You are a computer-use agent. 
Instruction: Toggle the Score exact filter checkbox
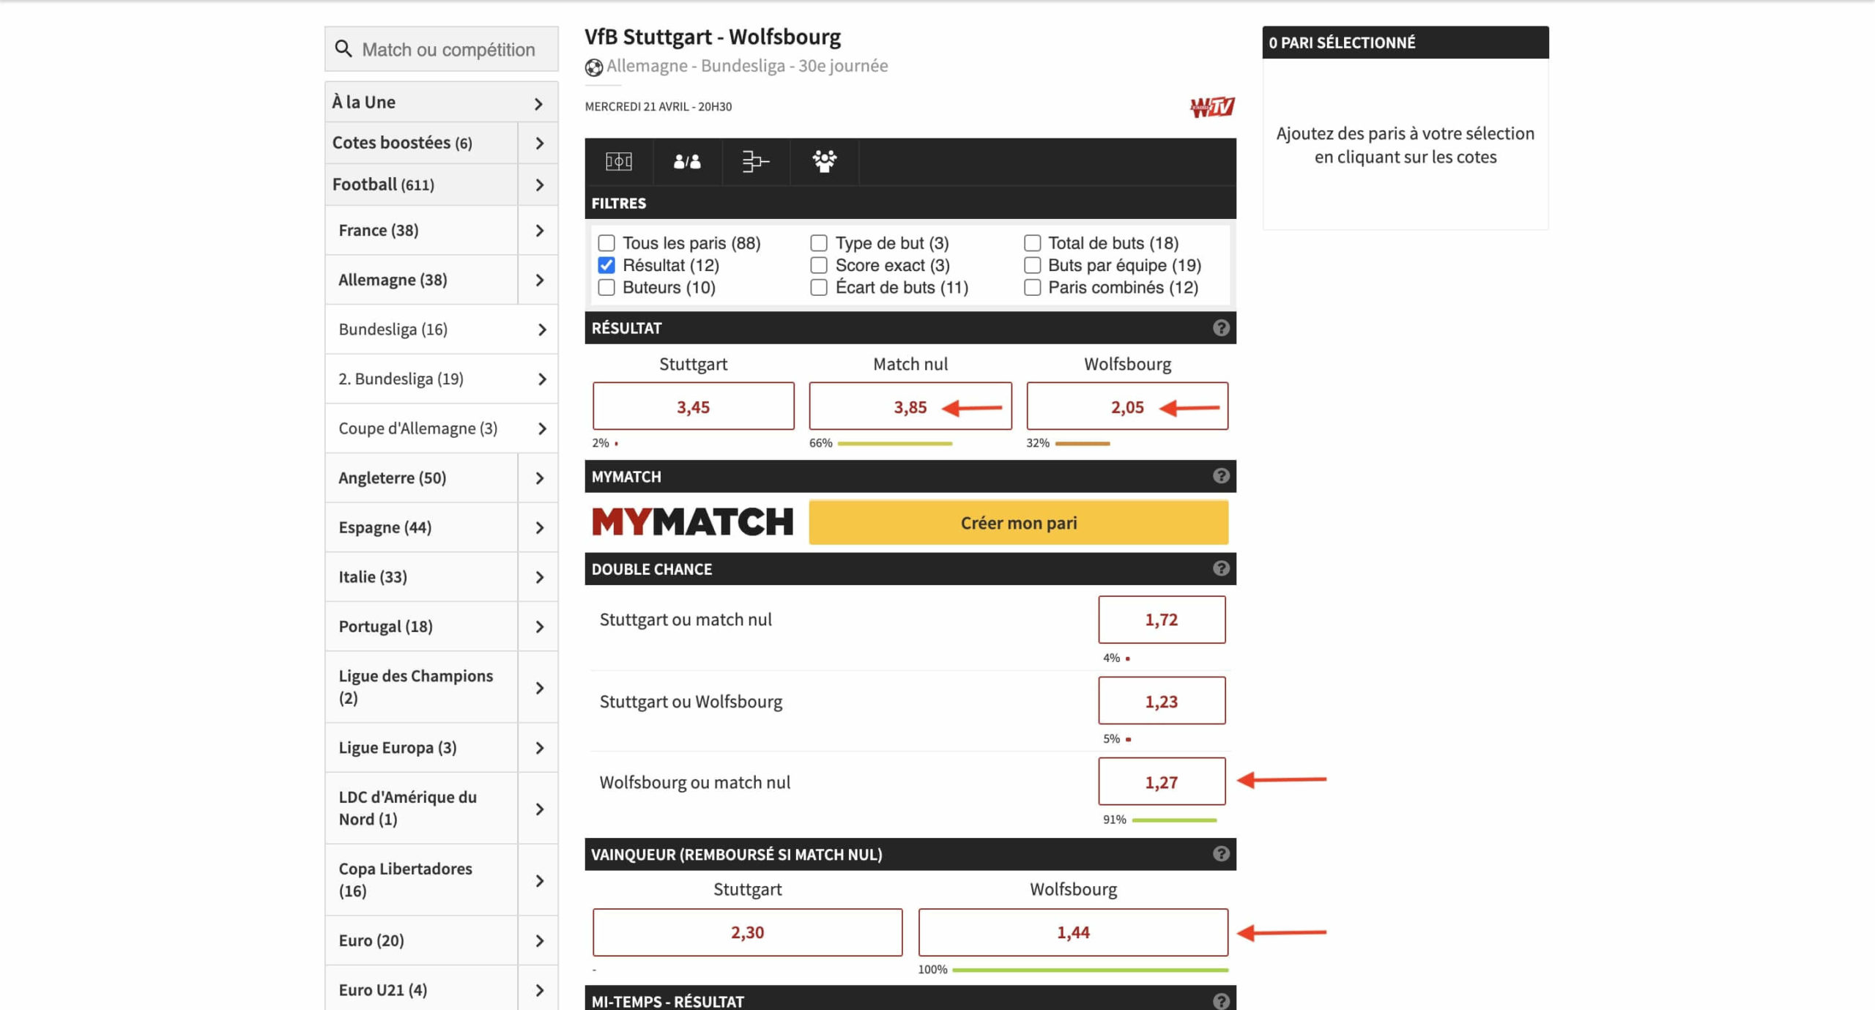[820, 265]
